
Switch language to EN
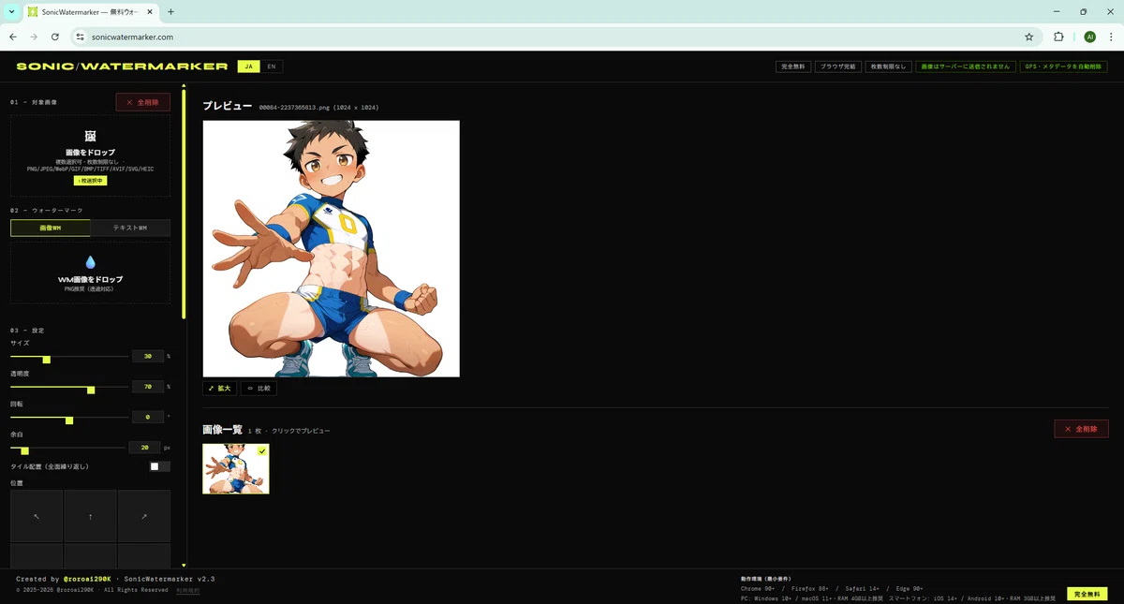(272, 66)
